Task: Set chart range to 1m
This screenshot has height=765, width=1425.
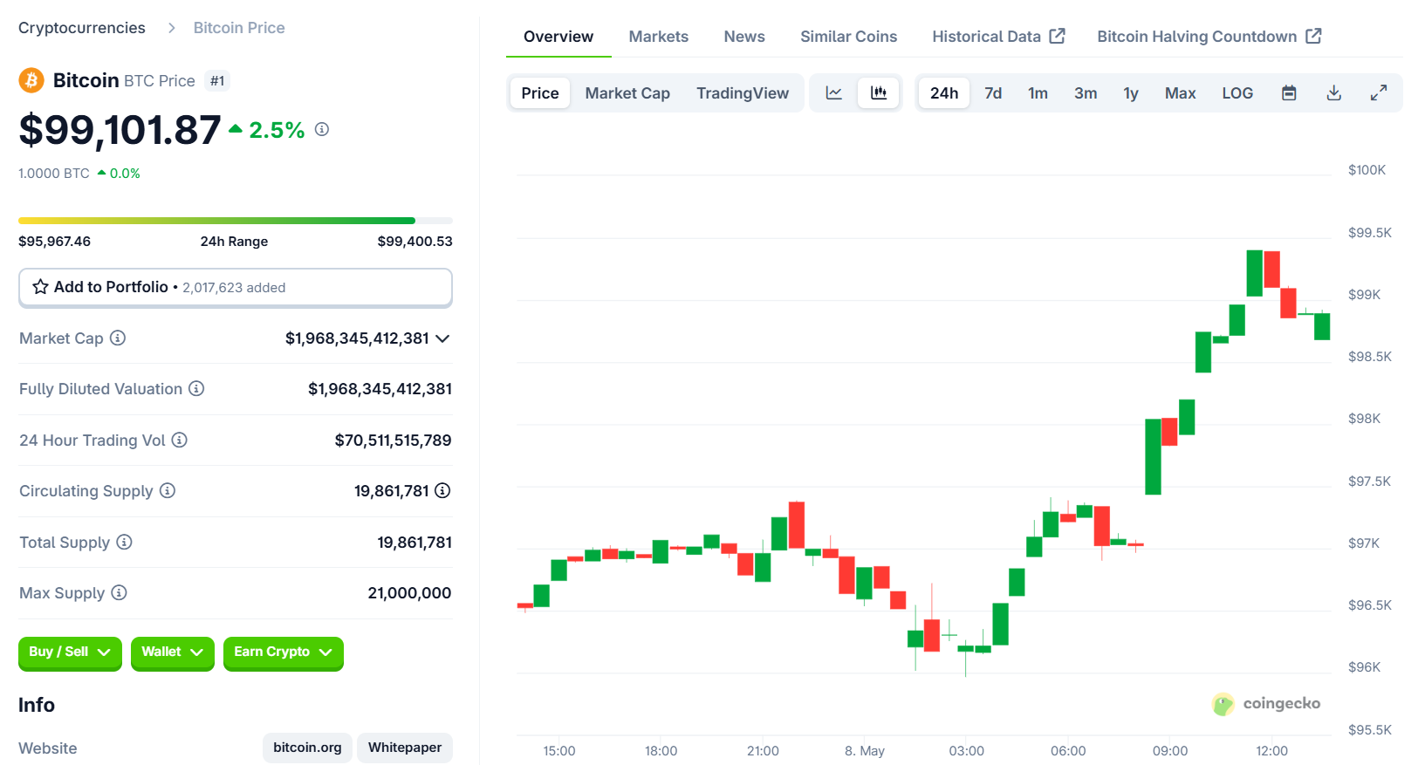Action: [1038, 92]
